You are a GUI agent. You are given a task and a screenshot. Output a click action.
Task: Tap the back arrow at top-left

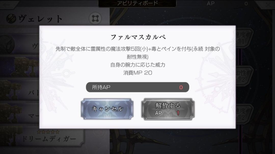coord(8,4)
